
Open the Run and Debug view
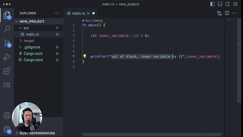7,57
